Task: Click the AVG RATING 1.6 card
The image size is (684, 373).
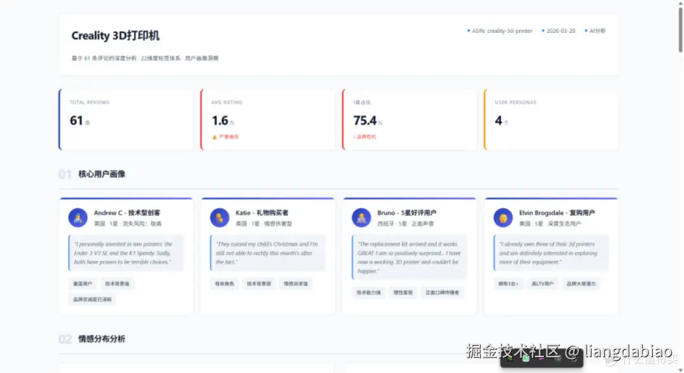Action: [x=267, y=120]
